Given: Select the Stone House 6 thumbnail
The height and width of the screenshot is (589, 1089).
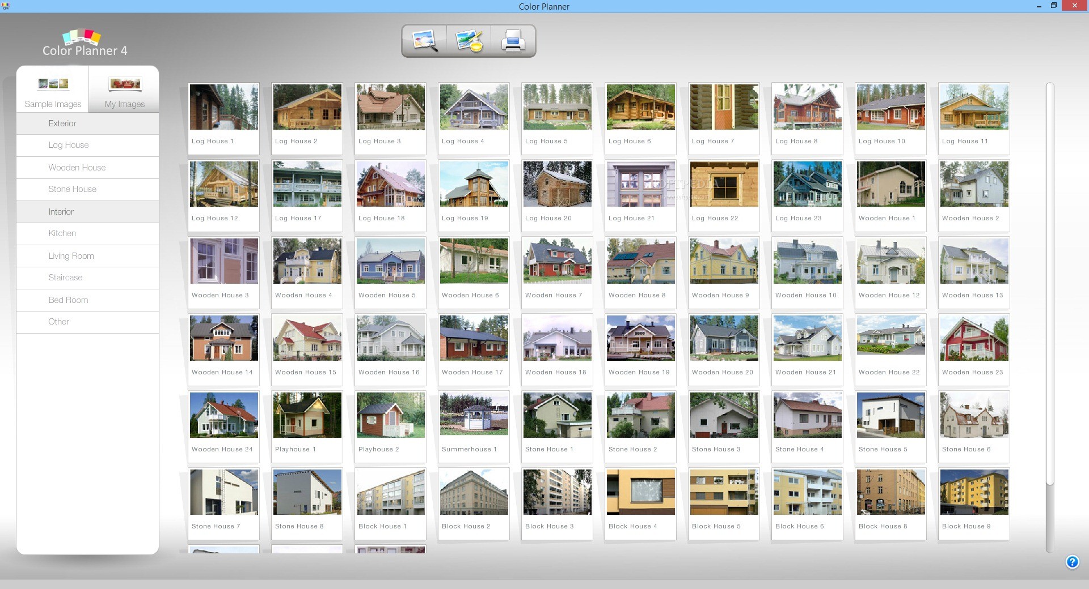Looking at the screenshot, I should click(974, 426).
